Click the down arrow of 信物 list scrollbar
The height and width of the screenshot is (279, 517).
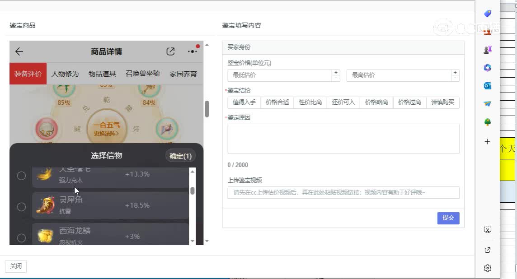pyautogui.click(x=192, y=241)
